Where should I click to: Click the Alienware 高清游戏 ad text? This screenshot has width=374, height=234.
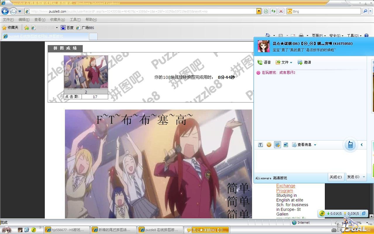pos(271,178)
